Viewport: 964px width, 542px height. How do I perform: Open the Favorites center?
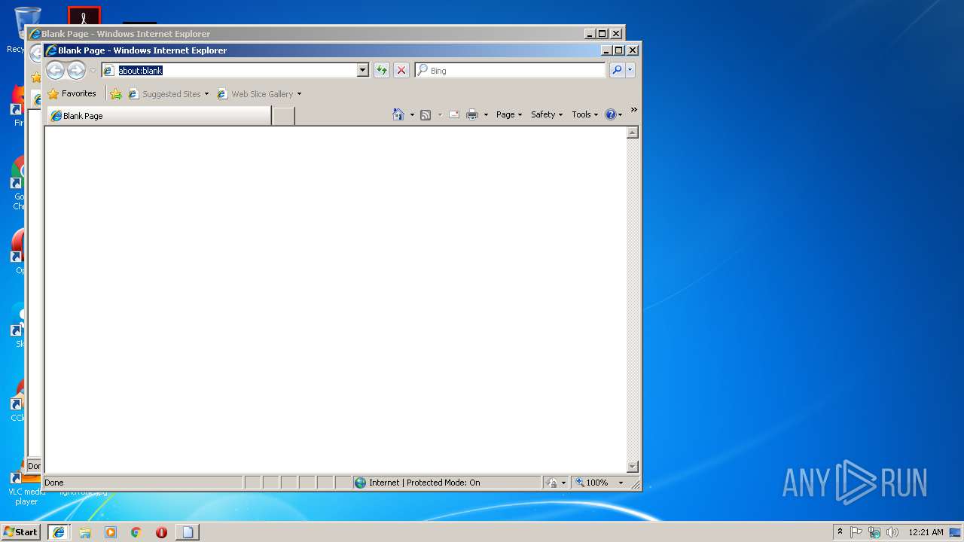point(72,94)
